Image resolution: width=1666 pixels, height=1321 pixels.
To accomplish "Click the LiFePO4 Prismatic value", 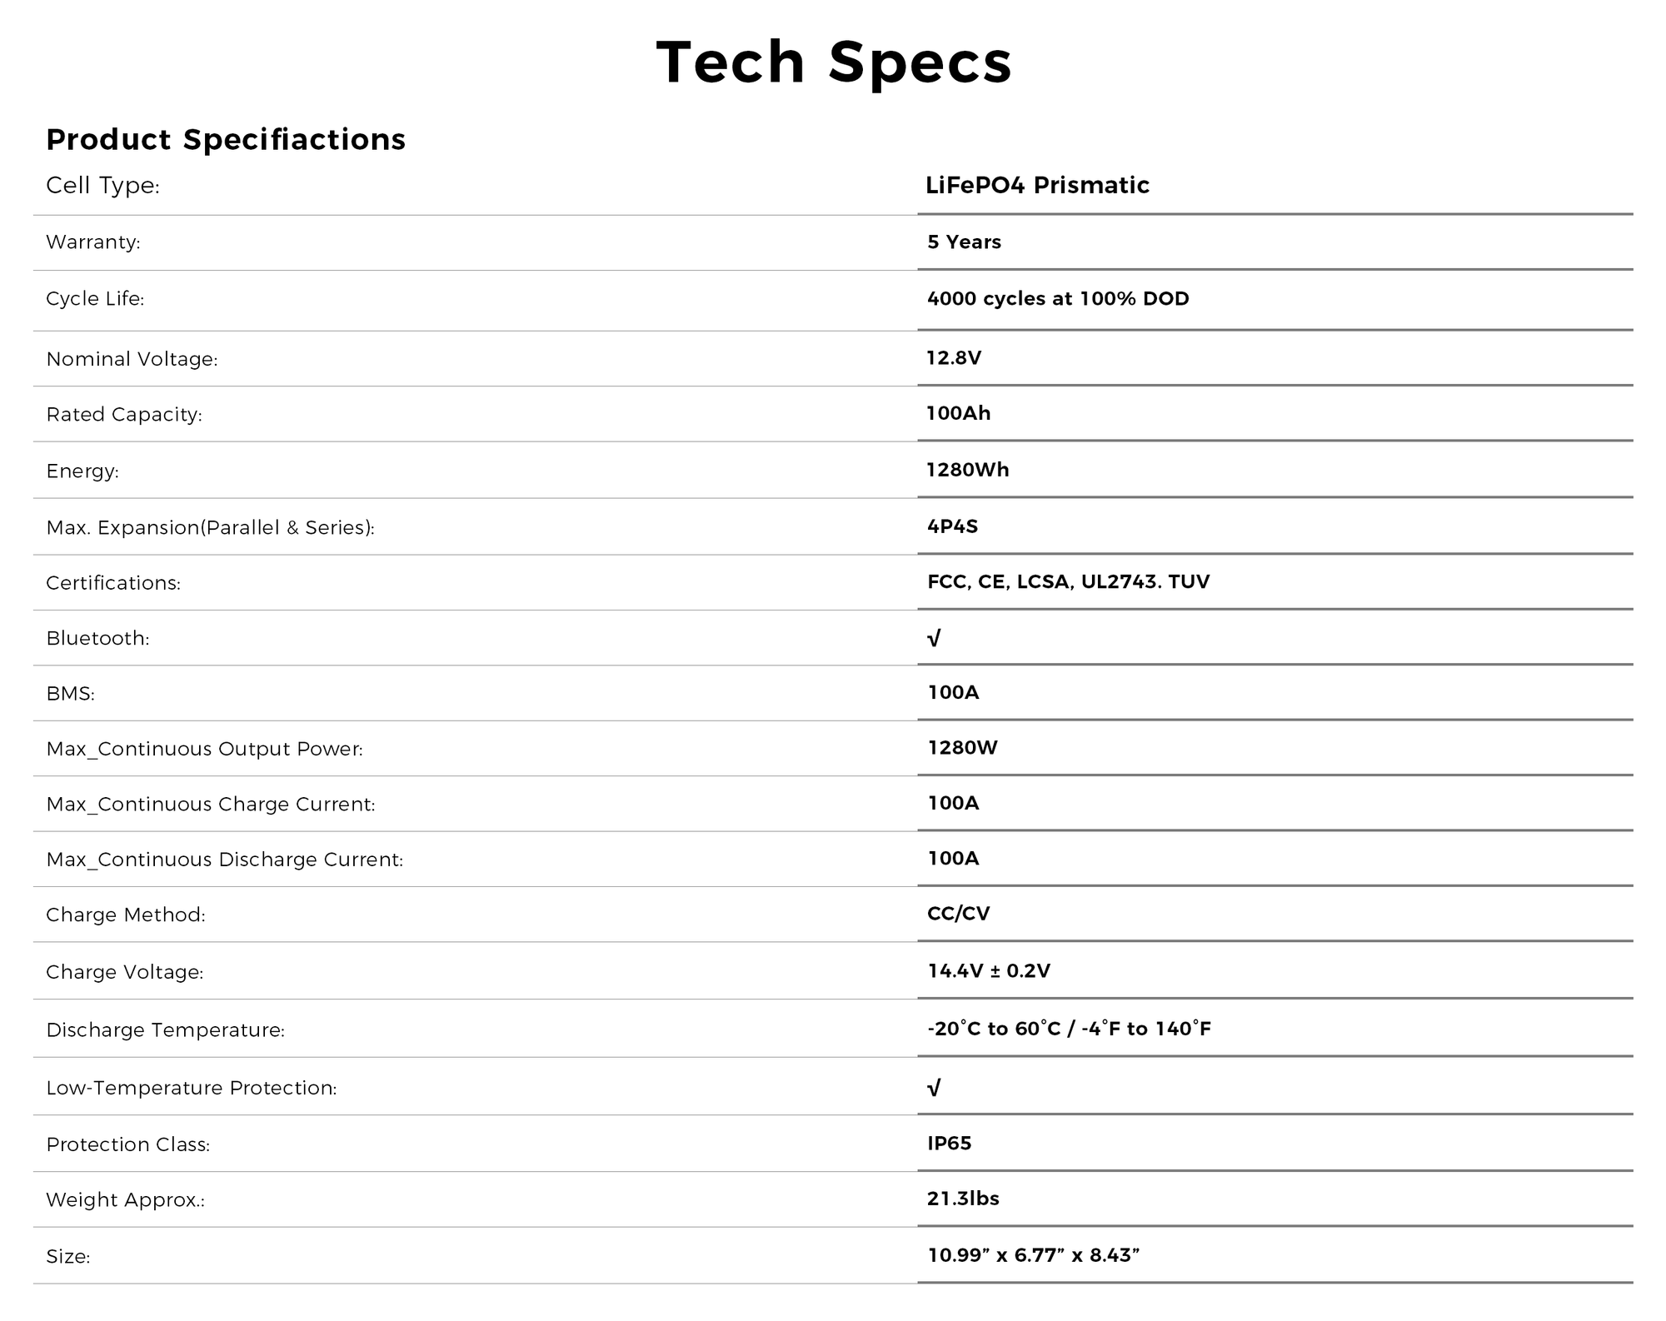I will point(1037,185).
